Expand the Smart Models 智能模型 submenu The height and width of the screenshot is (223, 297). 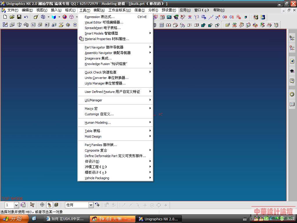(115, 33)
